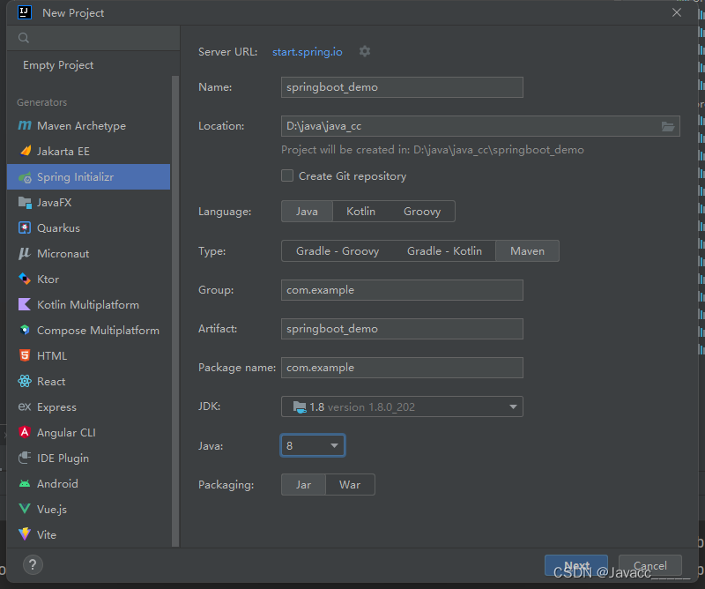Screen dimensions: 705x589
Task: Select Empty Project in the sidebar
Action: pyautogui.click(x=58, y=65)
